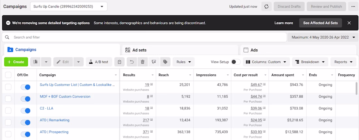Check the C2 - LLA row checkbox
The width and height of the screenshot is (359, 140).
(8, 110)
